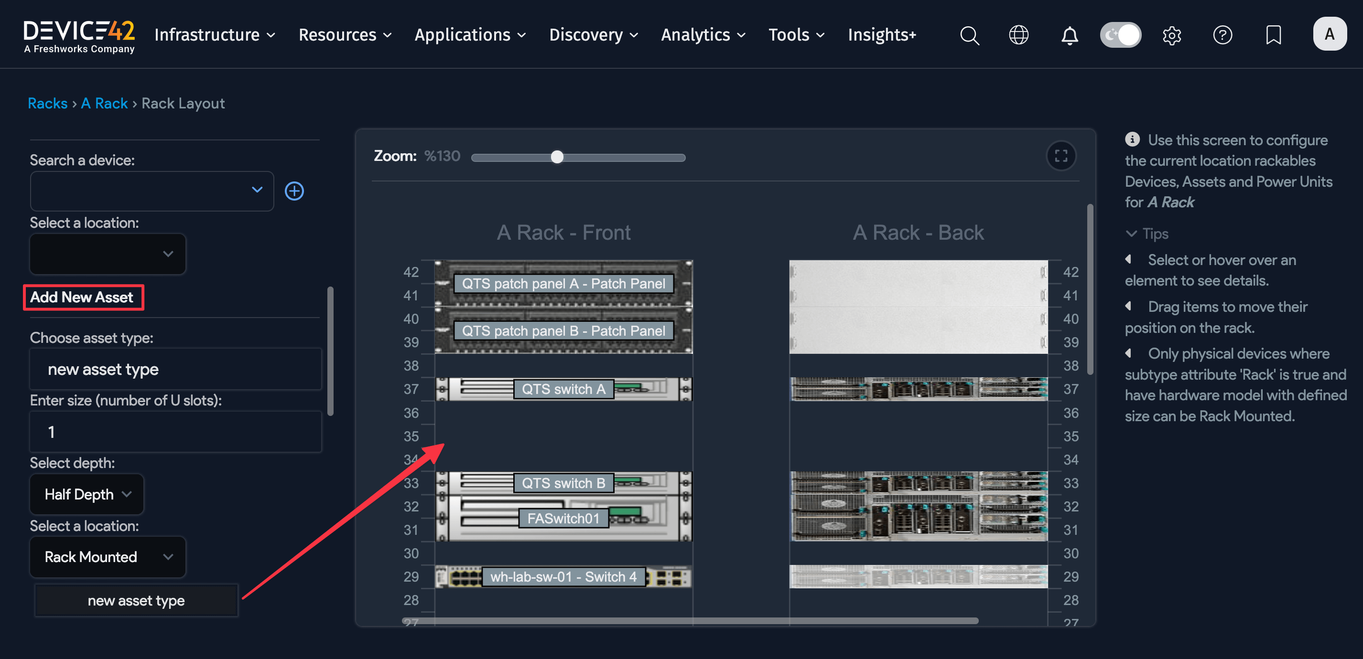Select QTS switch A in the rack
The width and height of the screenshot is (1363, 659).
tap(563, 389)
